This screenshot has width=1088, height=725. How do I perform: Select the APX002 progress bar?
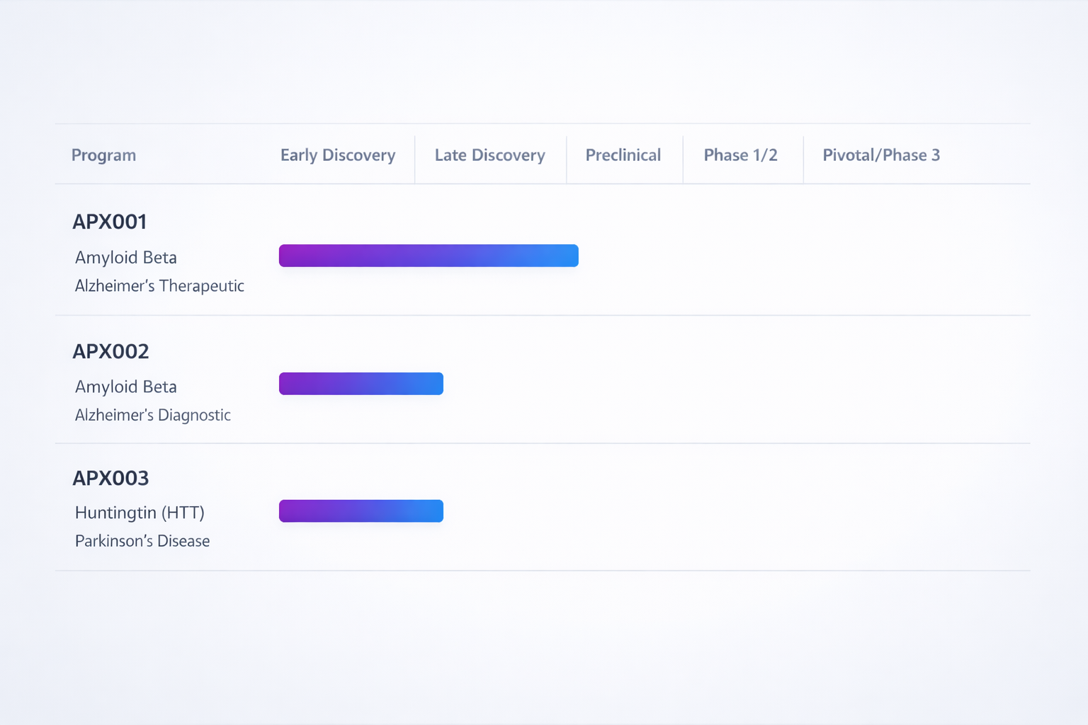pos(361,383)
